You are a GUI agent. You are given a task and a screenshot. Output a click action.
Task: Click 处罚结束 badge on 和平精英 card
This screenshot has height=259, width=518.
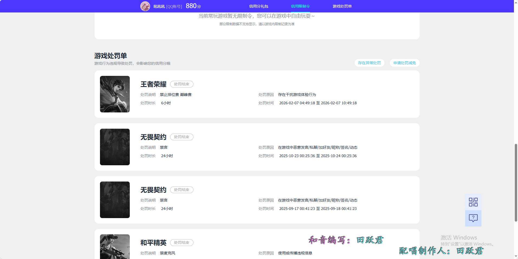point(182,242)
